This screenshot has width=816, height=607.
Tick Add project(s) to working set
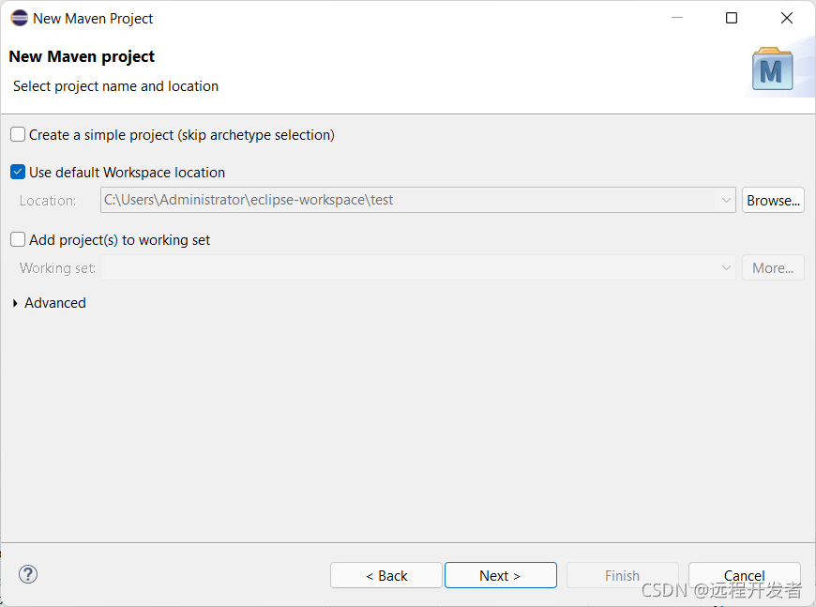coord(18,239)
